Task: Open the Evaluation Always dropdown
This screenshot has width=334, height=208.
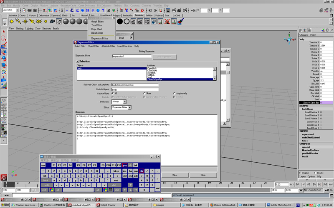Action: pyautogui.click(x=124, y=102)
